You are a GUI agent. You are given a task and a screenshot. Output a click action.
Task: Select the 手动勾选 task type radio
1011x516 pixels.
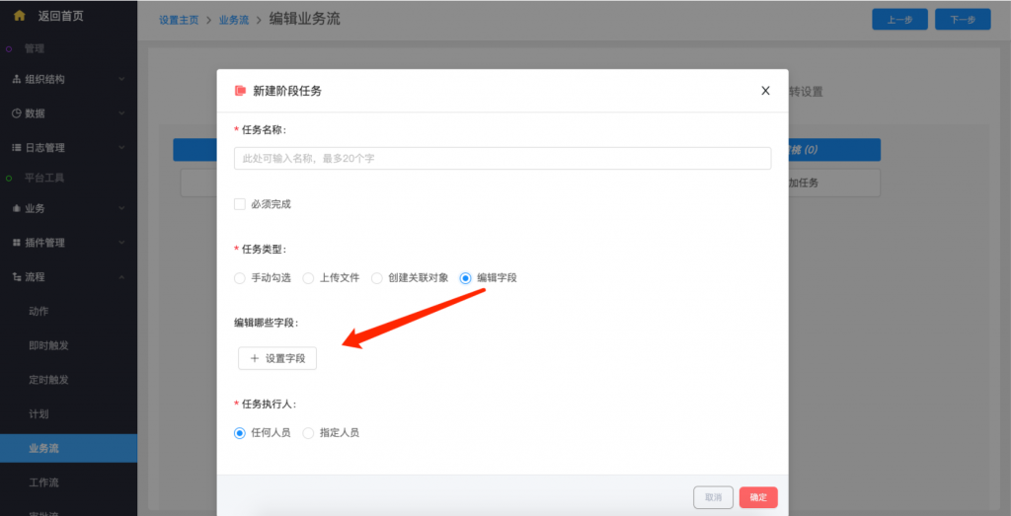[x=240, y=278]
